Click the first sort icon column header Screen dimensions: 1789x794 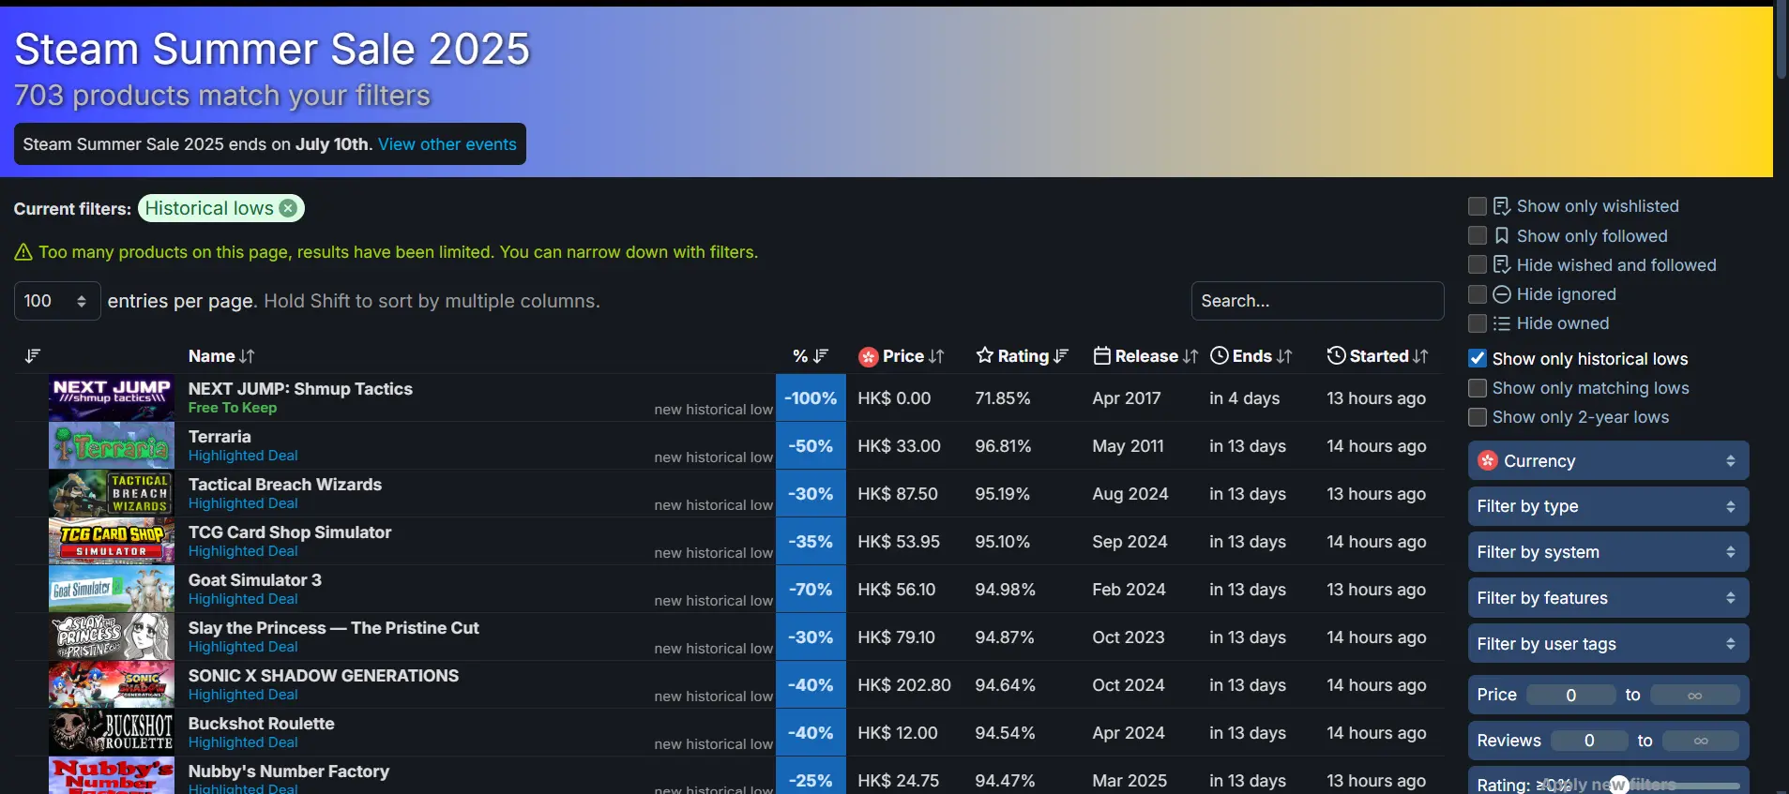click(x=33, y=356)
